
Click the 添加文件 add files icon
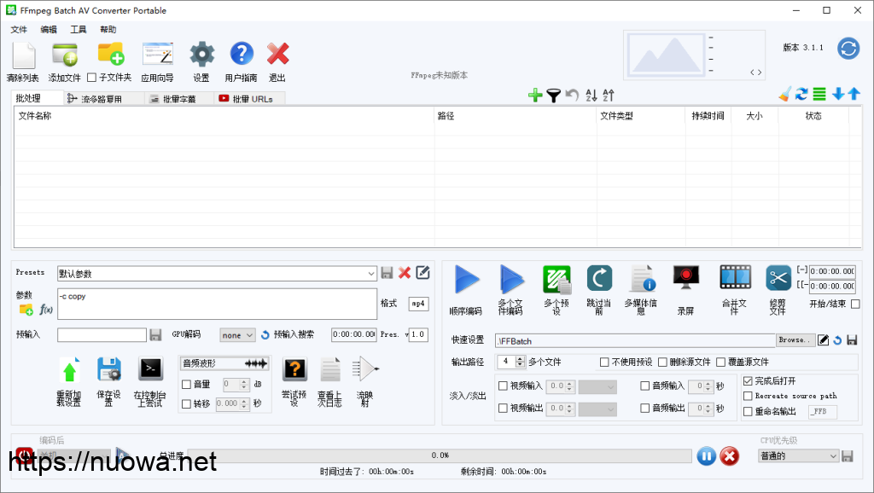pyautogui.click(x=65, y=56)
